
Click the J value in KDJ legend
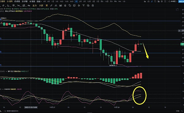[x=19, y=89]
